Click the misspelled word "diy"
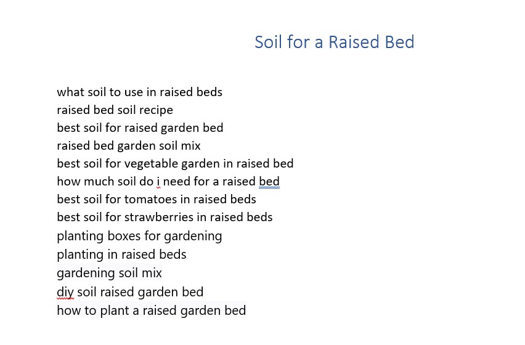525x345 pixels. [65, 292]
